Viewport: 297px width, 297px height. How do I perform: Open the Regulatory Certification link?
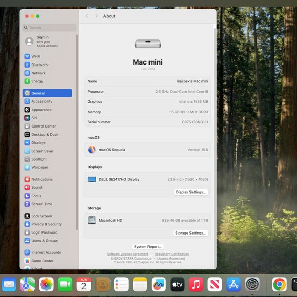click(x=172, y=254)
